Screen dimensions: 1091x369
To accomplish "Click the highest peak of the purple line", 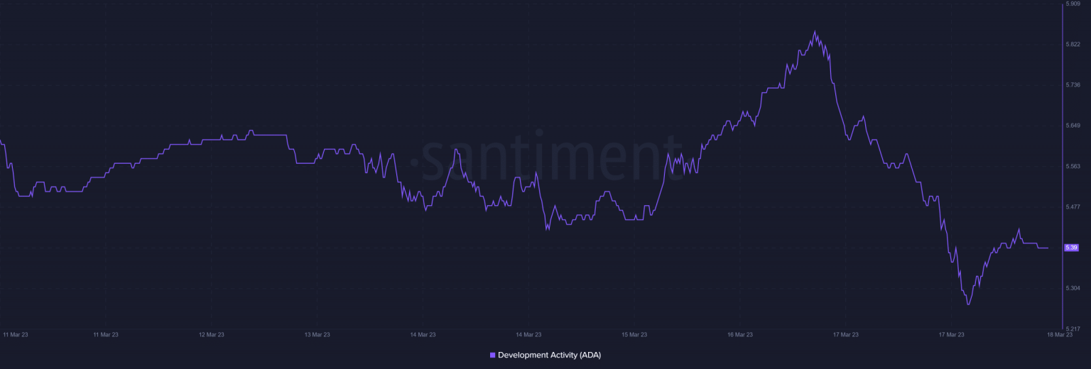I will point(815,32).
